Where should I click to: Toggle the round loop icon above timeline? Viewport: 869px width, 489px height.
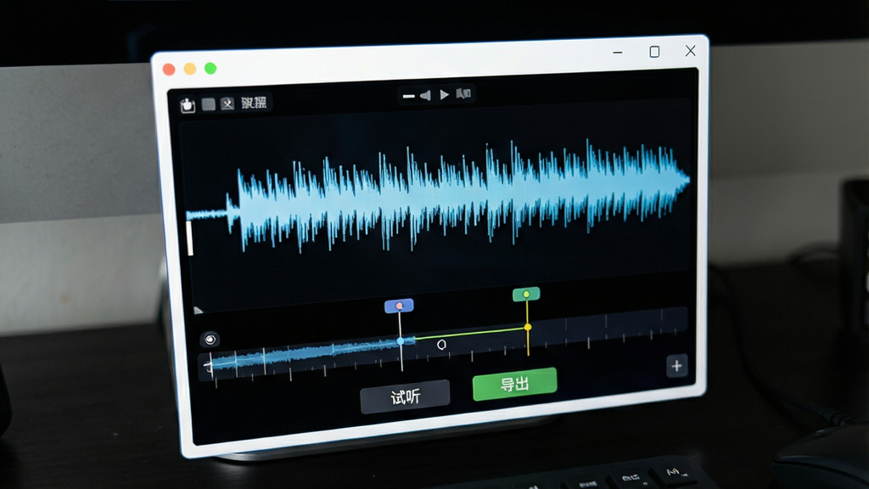click(210, 339)
